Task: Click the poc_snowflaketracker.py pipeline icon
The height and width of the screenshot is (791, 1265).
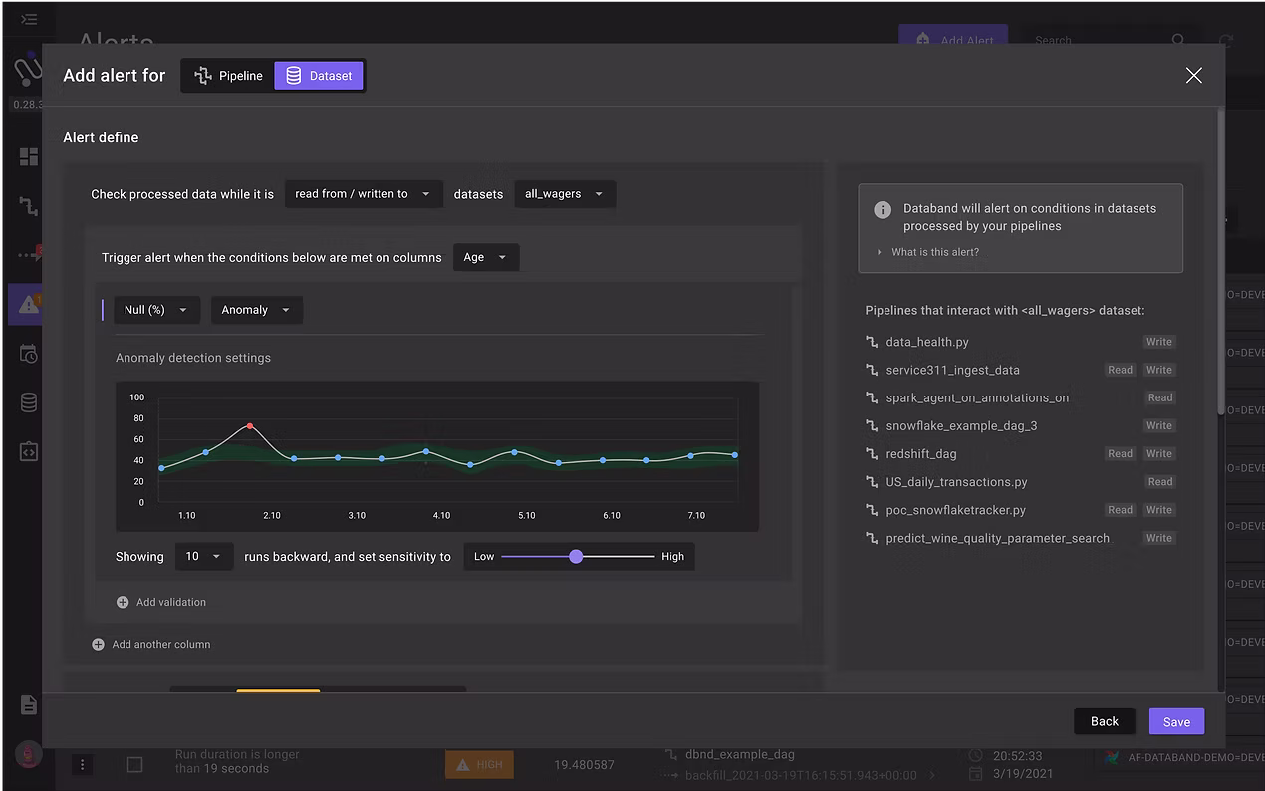Action: [x=872, y=510]
